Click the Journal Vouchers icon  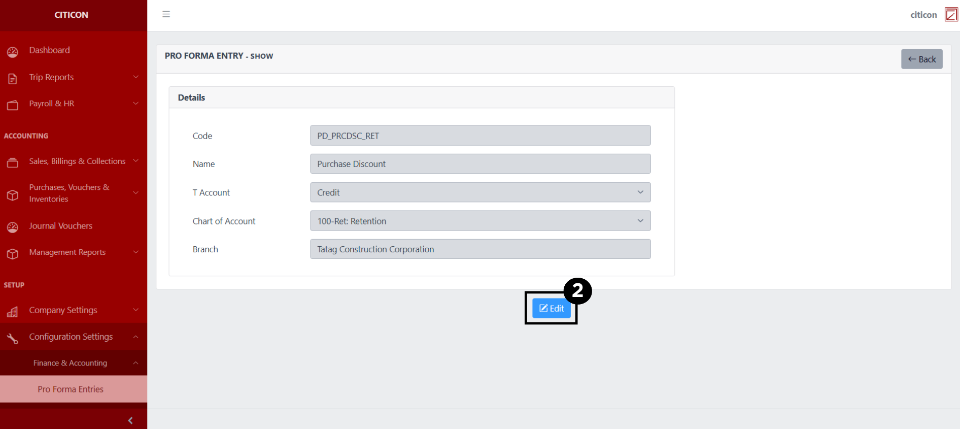(x=13, y=227)
